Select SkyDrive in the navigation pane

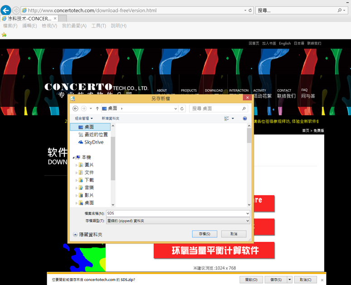94,142
